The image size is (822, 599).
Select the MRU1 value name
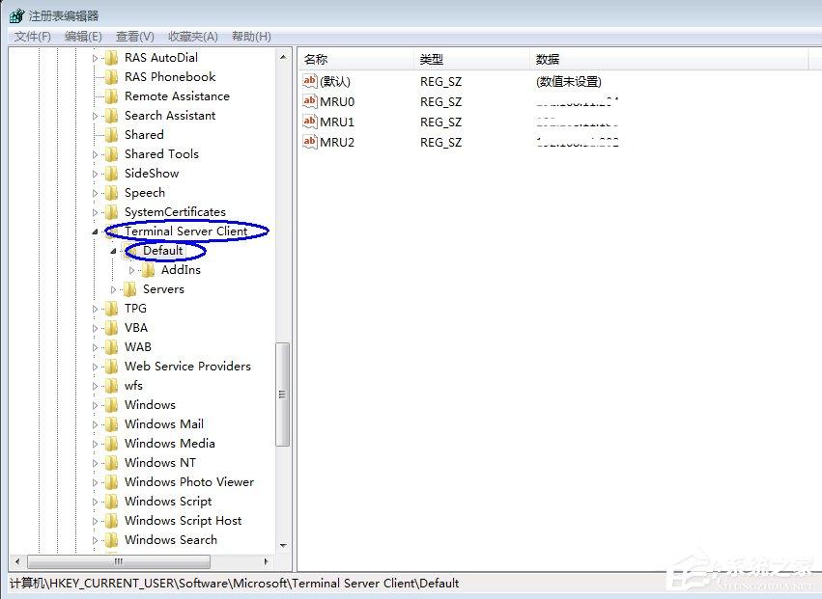click(337, 122)
